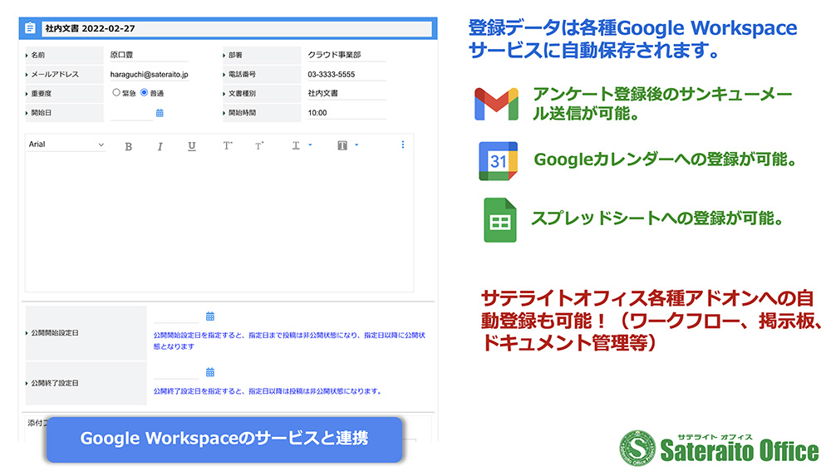
Task: Open the 開始日 calendar picker icon
Action: (x=160, y=113)
